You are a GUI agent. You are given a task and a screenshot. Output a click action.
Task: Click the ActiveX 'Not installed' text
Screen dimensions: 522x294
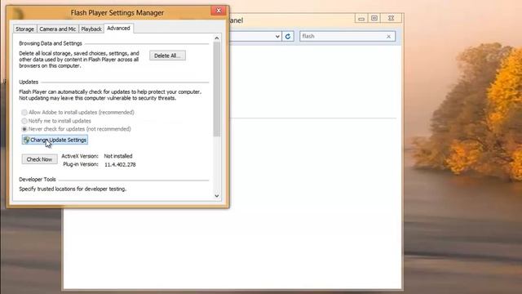click(x=118, y=156)
